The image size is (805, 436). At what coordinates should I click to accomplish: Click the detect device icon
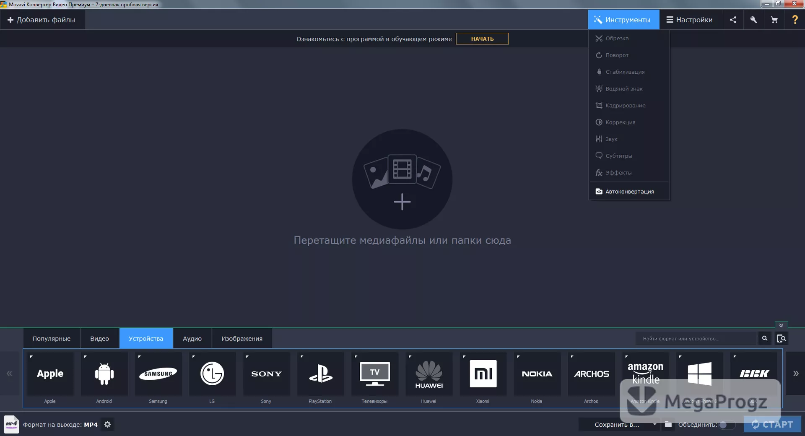point(782,338)
